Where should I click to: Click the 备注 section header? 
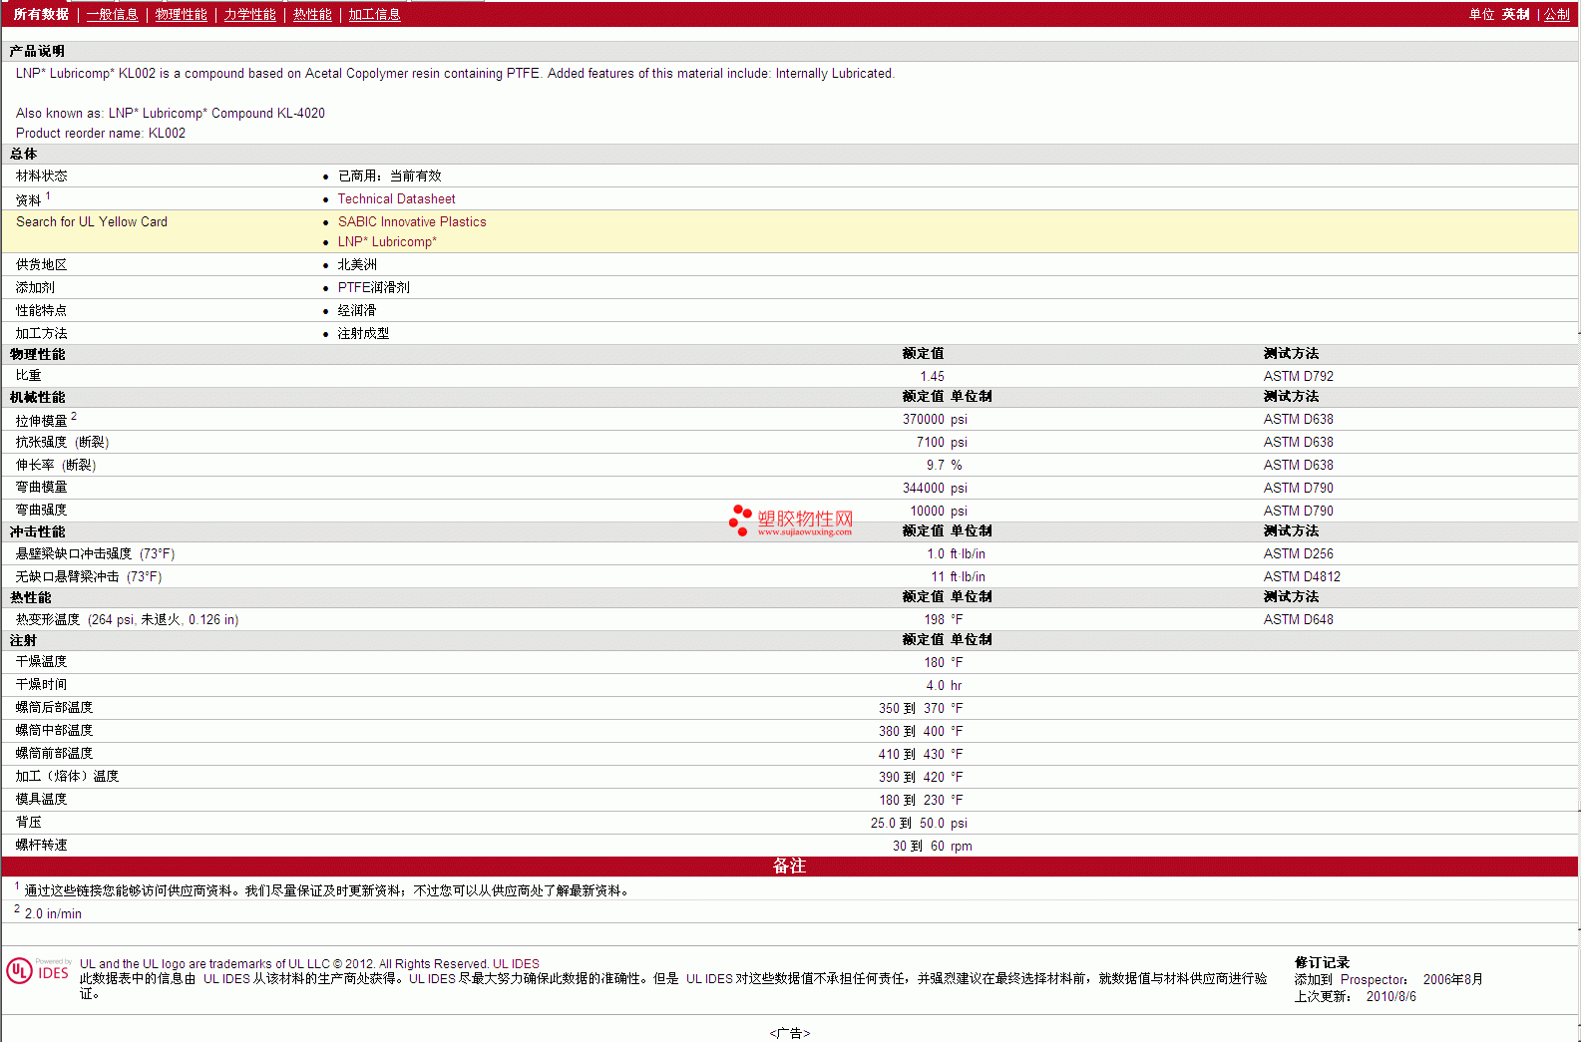click(789, 866)
